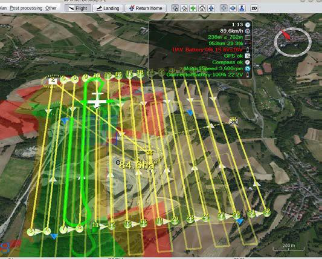Select waypoint 4 on the map

coord(47,231)
